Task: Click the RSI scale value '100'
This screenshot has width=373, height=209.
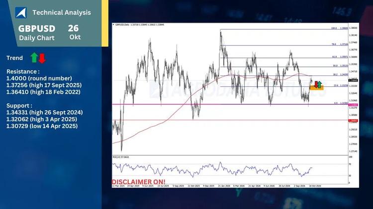Action: 351,157
